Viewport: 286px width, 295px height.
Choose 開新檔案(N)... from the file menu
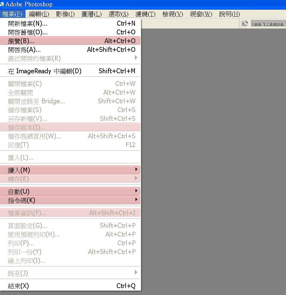pyautogui.click(x=70, y=24)
